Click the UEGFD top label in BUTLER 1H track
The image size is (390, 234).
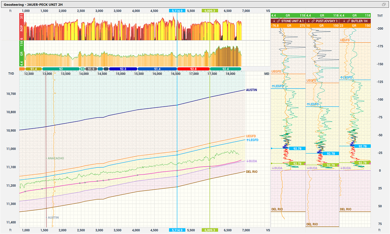pos(345,40)
